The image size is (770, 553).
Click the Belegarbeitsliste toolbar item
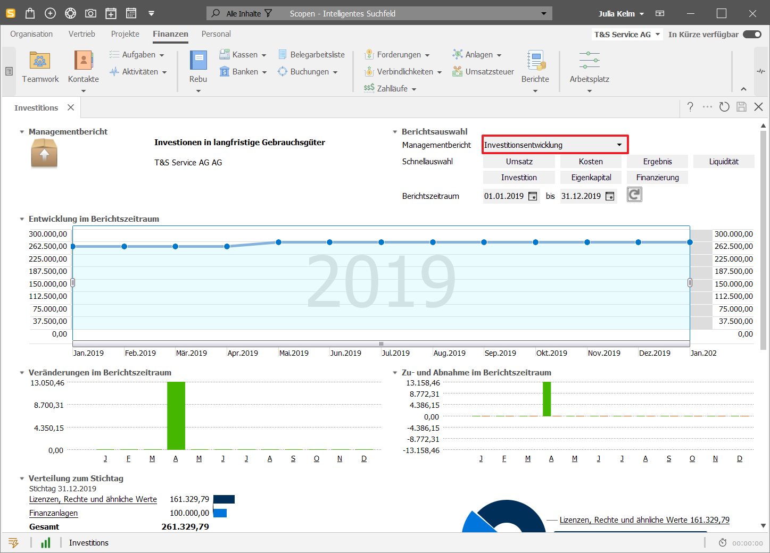[311, 55]
